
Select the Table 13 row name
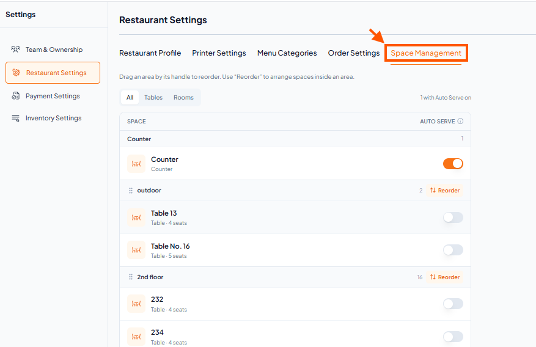[164, 213]
